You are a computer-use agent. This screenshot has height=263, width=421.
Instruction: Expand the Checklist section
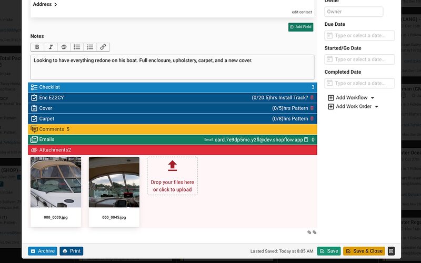pyautogui.click(x=173, y=87)
